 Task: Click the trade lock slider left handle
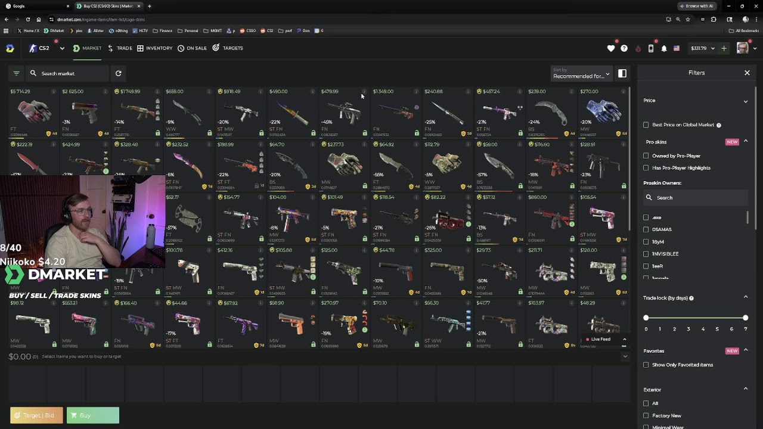(x=646, y=318)
